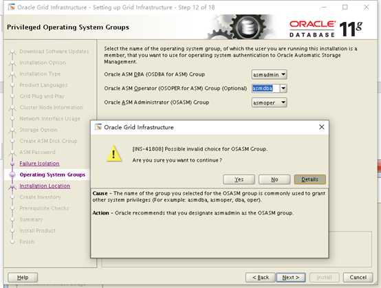Click the Oracle Database 11g logo
This screenshot has width=381, height=288.
point(326,29)
